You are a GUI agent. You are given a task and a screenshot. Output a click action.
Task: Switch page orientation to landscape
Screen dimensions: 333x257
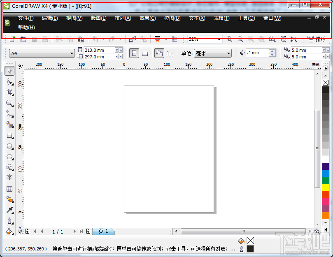pos(145,53)
